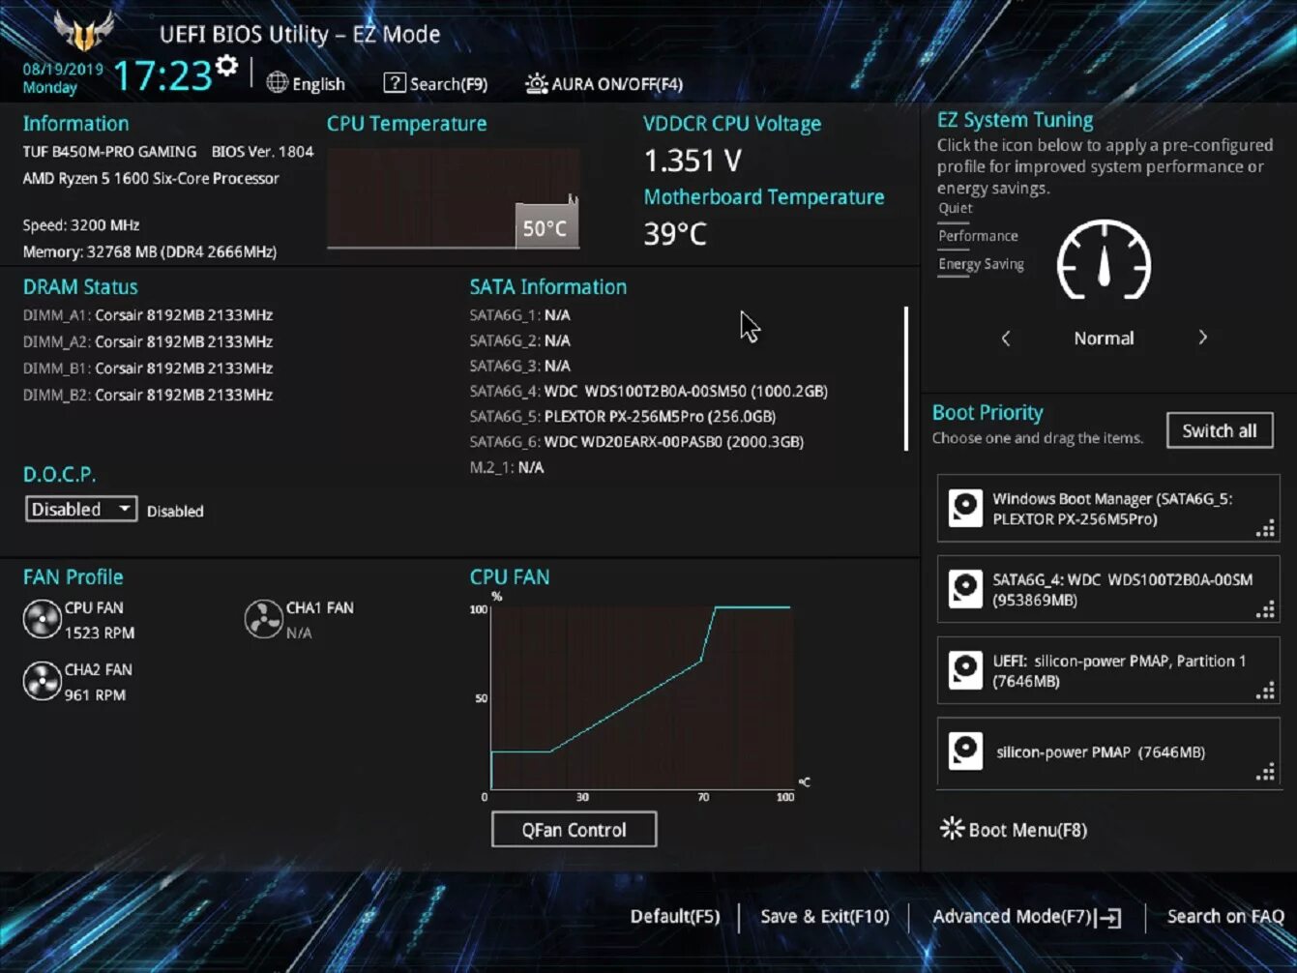Open QFan Control
Image resolution: width=1297 pixels, height=973 pixels.
coord(575,830)
